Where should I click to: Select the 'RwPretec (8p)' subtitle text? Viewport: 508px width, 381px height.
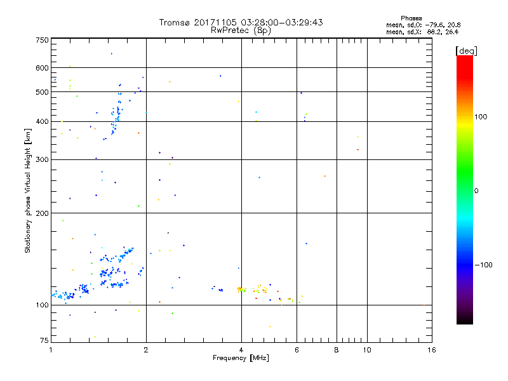[x=241, y=30]
